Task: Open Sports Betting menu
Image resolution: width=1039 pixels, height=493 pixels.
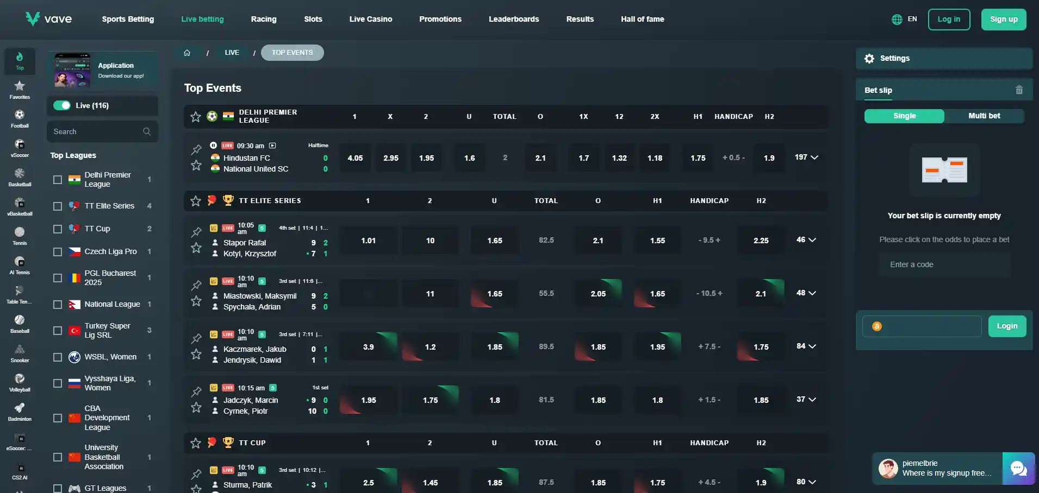Action: pos(128,19)
